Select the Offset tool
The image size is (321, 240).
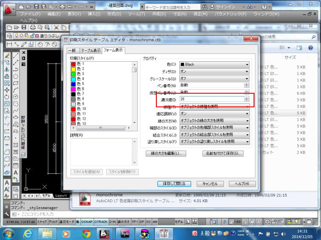point(7,76)
